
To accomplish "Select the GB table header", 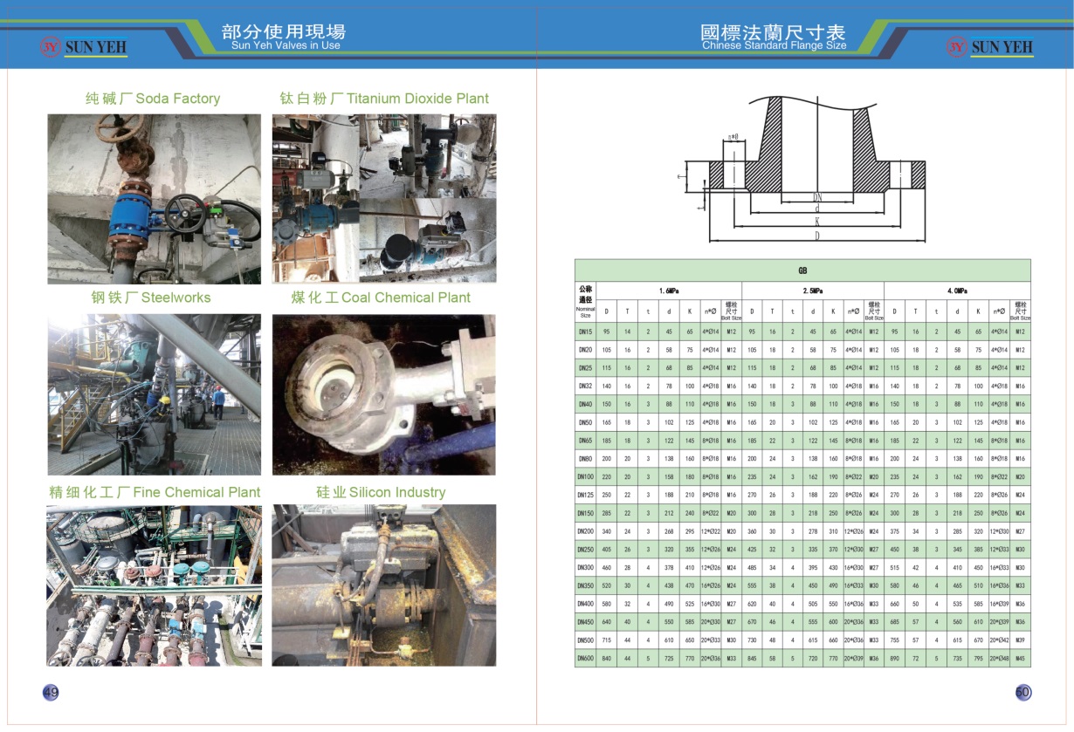I will coord(802,270).
